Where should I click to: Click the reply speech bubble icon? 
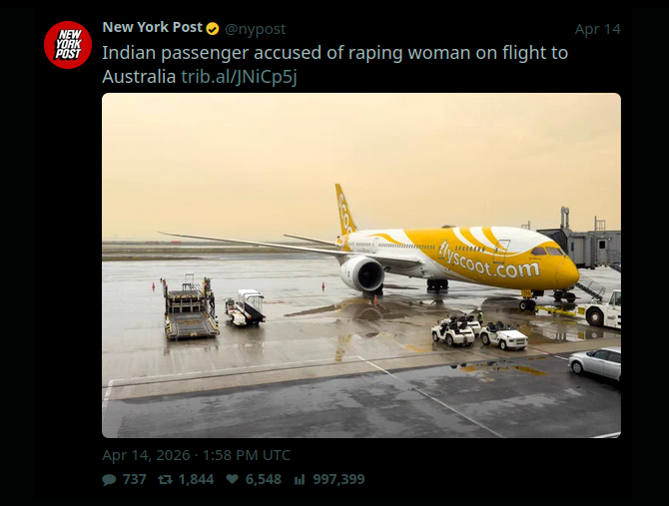pyautogui.click(x=109, y=480)
